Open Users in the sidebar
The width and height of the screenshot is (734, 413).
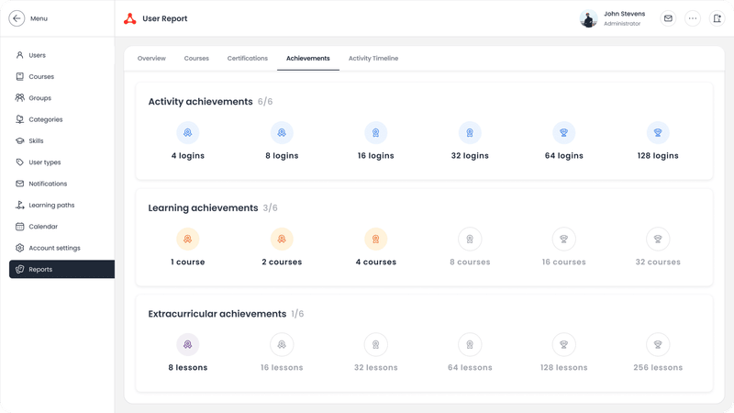pos(37,55)
